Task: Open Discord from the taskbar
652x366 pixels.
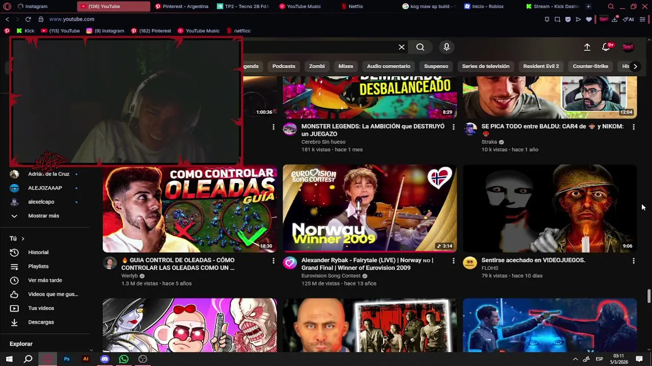Action: pyautogui.click(x=105, y=359)
